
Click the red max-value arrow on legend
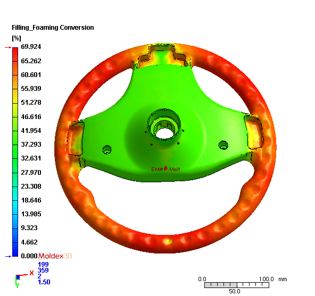[8, 47]
